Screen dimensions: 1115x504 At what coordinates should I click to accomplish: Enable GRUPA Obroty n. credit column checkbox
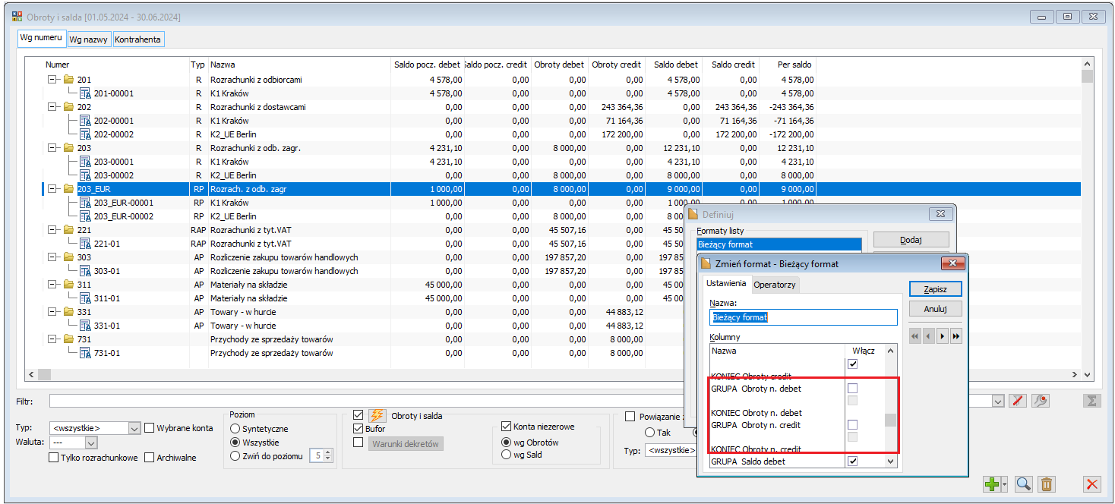853,425
